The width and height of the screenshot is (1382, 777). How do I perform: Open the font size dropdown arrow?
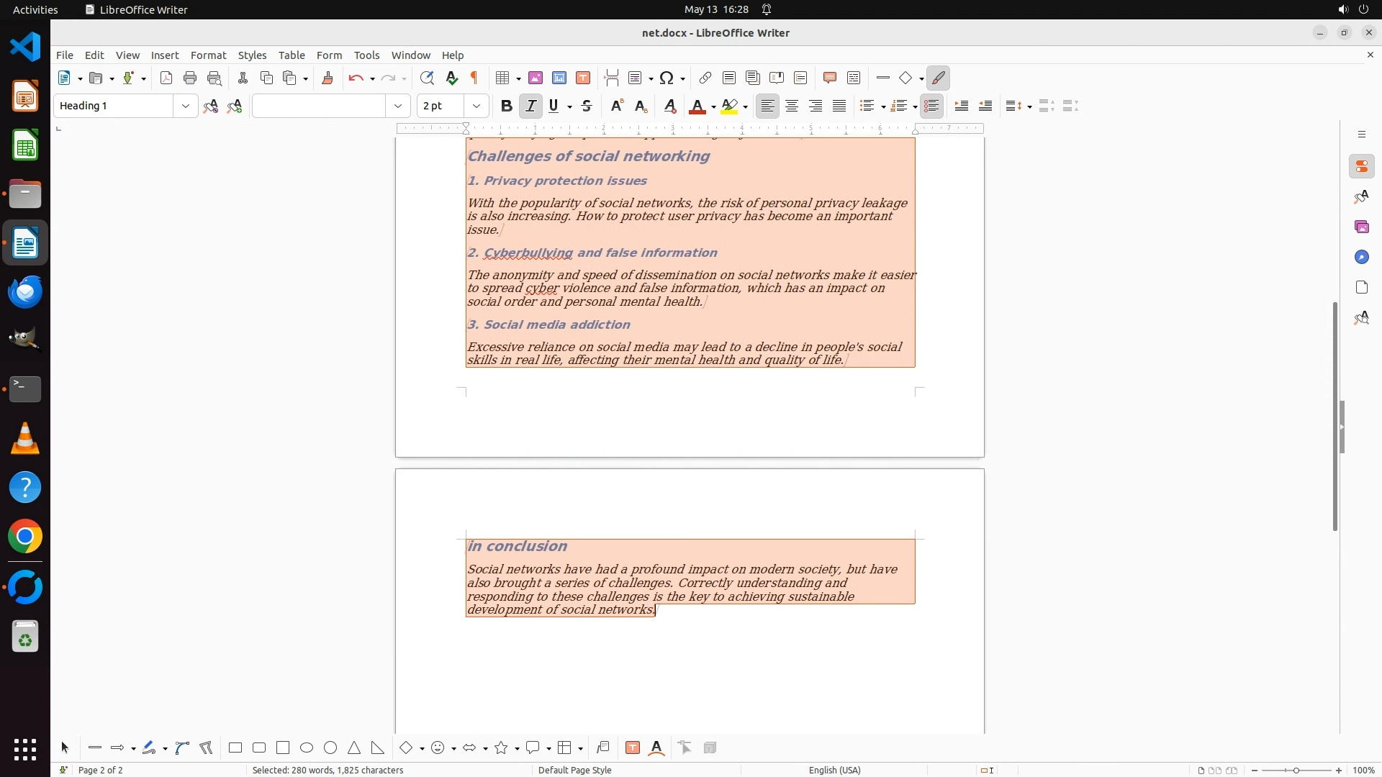pyautogui.click(x=477, y=106)
